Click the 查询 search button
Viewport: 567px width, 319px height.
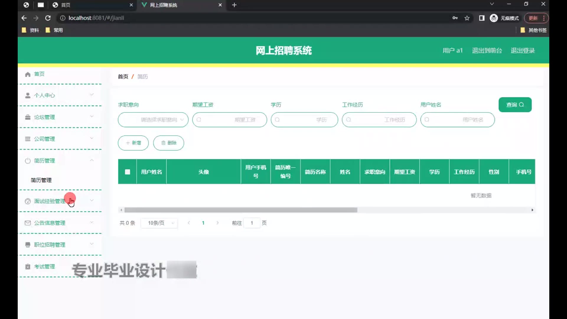point(515,105)
